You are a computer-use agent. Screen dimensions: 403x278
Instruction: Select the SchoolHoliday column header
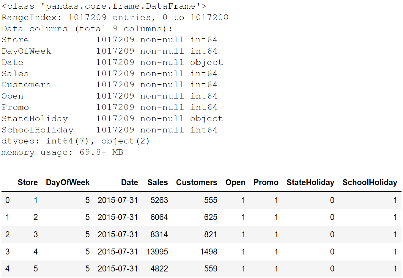pos(370,182)
